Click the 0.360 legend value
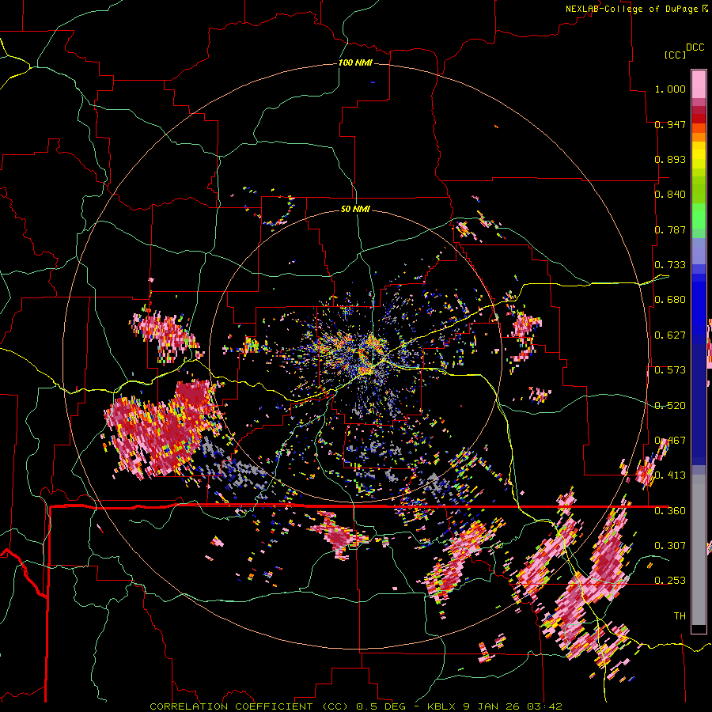Screen dimensions: 712x712 (670, 511)
